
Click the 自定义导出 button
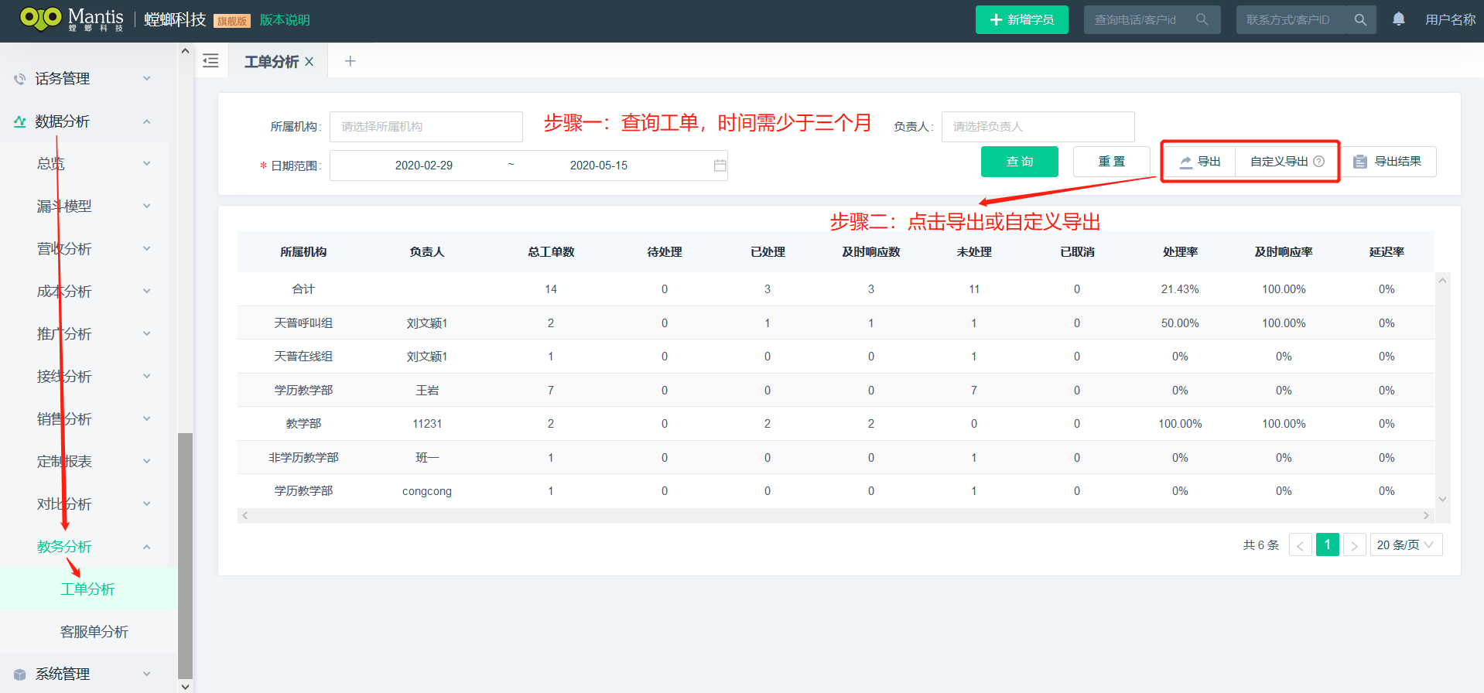click(x=1287, y=162)
